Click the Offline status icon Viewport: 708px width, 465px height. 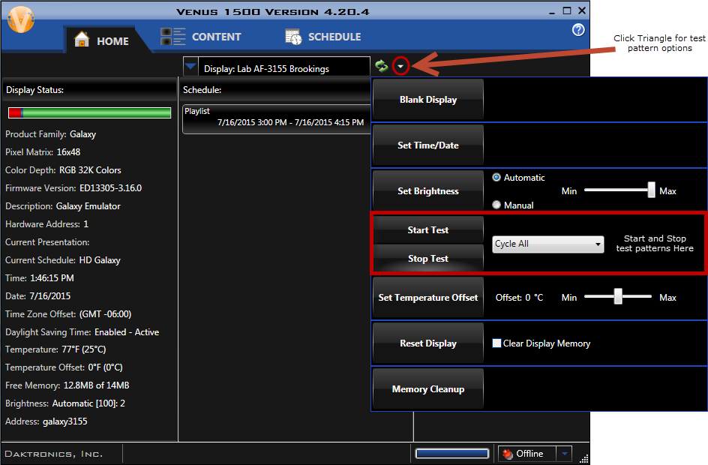pos(508,454)
